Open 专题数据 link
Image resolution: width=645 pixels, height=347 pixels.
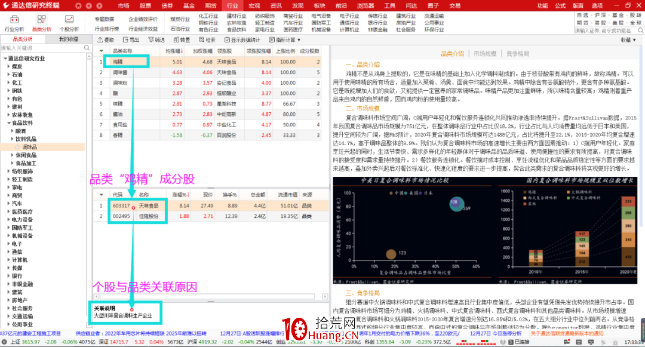(x=104, y=19)
